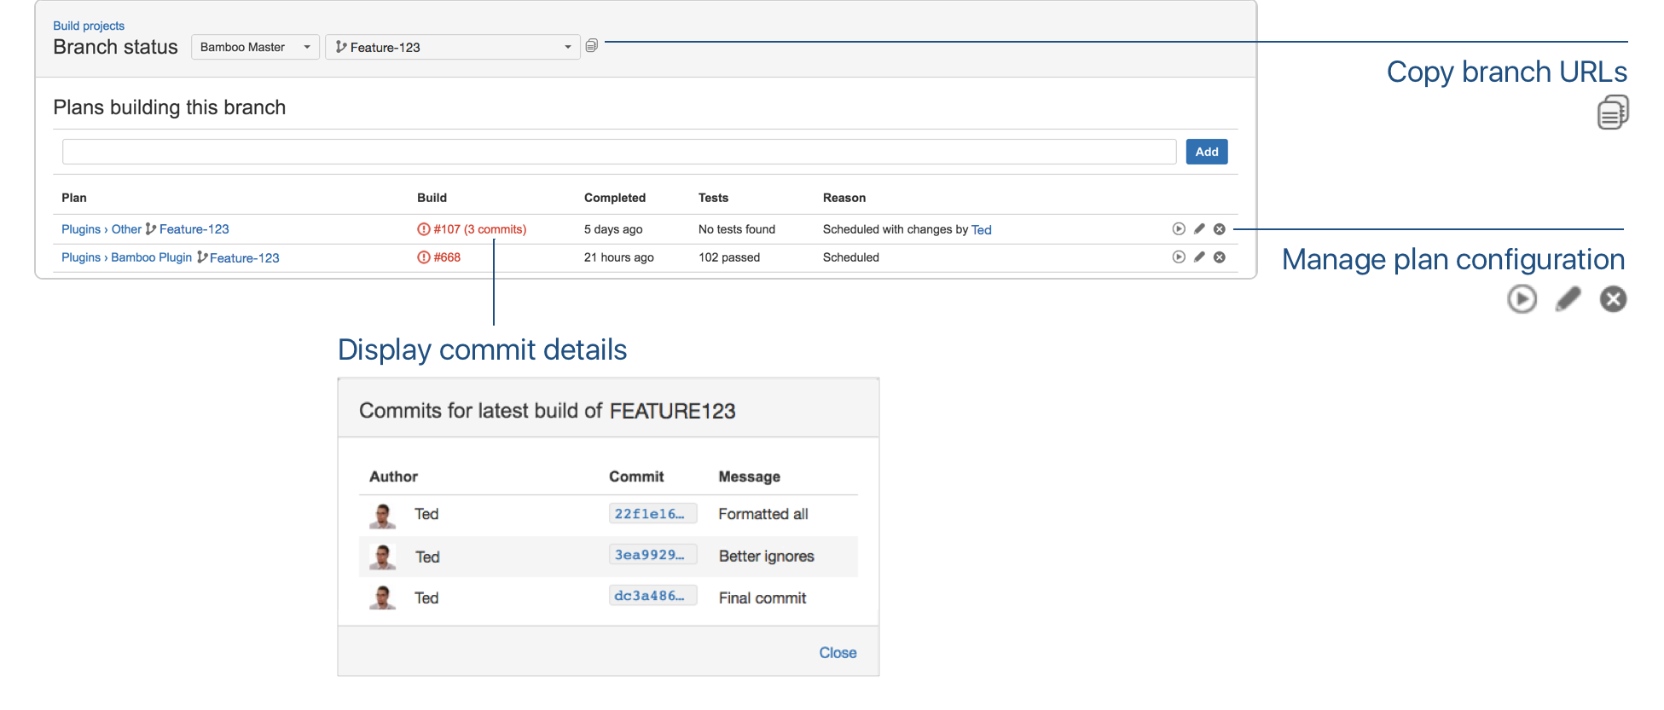The height and width of the screenshot is (710, 1664).
Task: Click the large copy icon under Copy branch URLs
Action: tap(1613, 113)
